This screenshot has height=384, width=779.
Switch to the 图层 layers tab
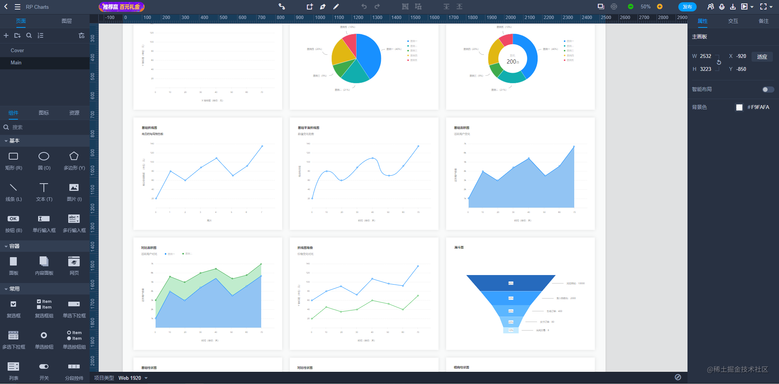coord(67,21)
